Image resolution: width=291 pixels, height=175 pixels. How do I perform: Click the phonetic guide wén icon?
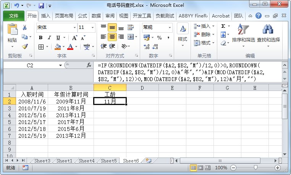tap(86, 47)
